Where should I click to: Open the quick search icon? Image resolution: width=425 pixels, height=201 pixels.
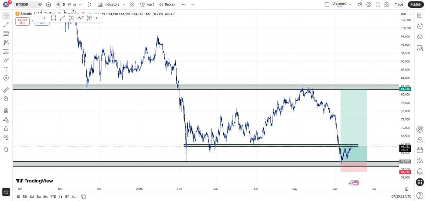click(x=360, y=5)
